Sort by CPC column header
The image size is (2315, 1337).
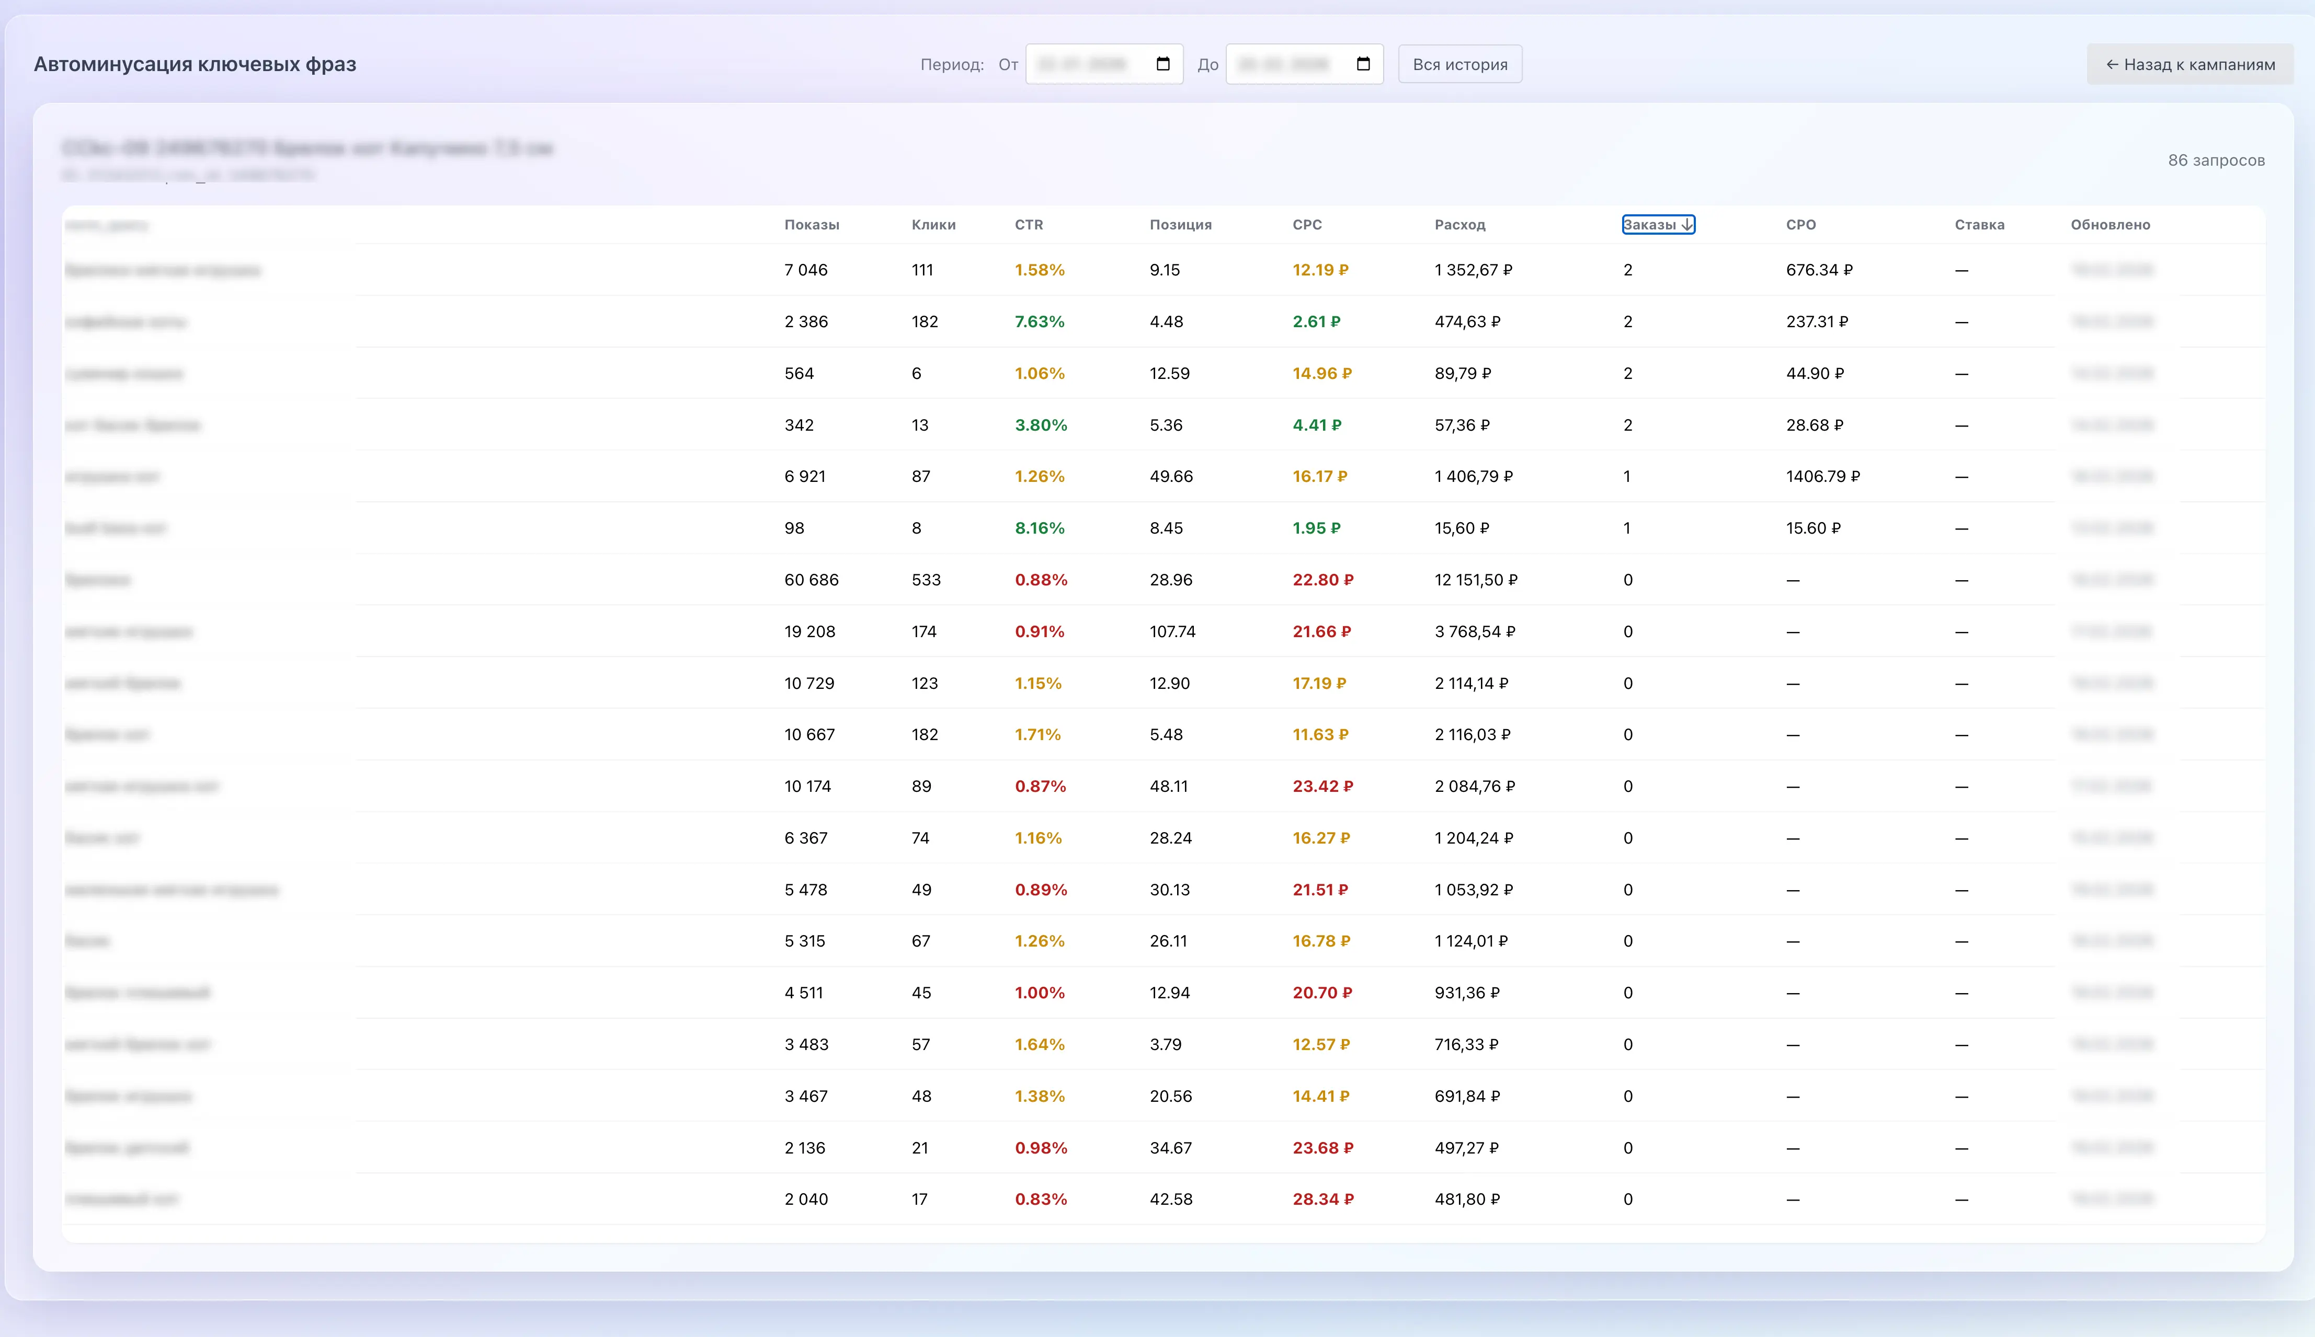pyautogui.click(x=1306, y=225)
